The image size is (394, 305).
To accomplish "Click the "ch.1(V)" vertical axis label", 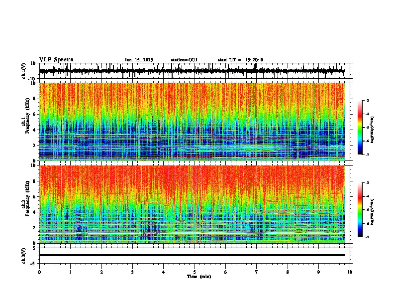I will coord(24,71).
